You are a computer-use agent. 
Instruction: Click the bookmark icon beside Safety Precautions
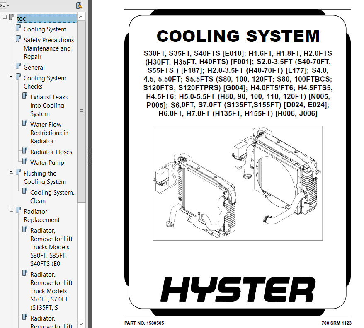coord(18,39)
